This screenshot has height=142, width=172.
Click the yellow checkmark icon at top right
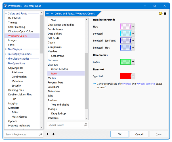pyautogui.click(x=161, y=13)
